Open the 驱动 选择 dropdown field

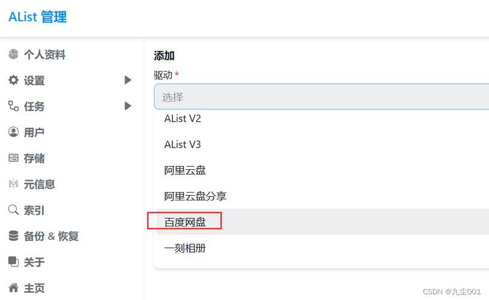(321, 97)
